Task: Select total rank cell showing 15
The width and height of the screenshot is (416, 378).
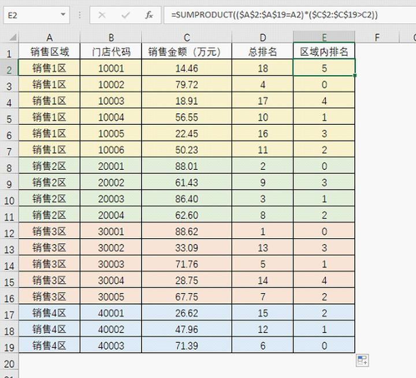Action: click(262, 313)
